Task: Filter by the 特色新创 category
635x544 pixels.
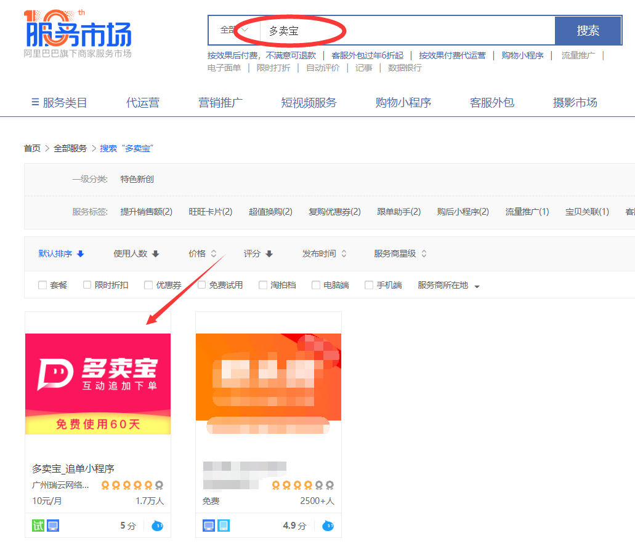Action: pyautogui.click(x=137, y=179)
